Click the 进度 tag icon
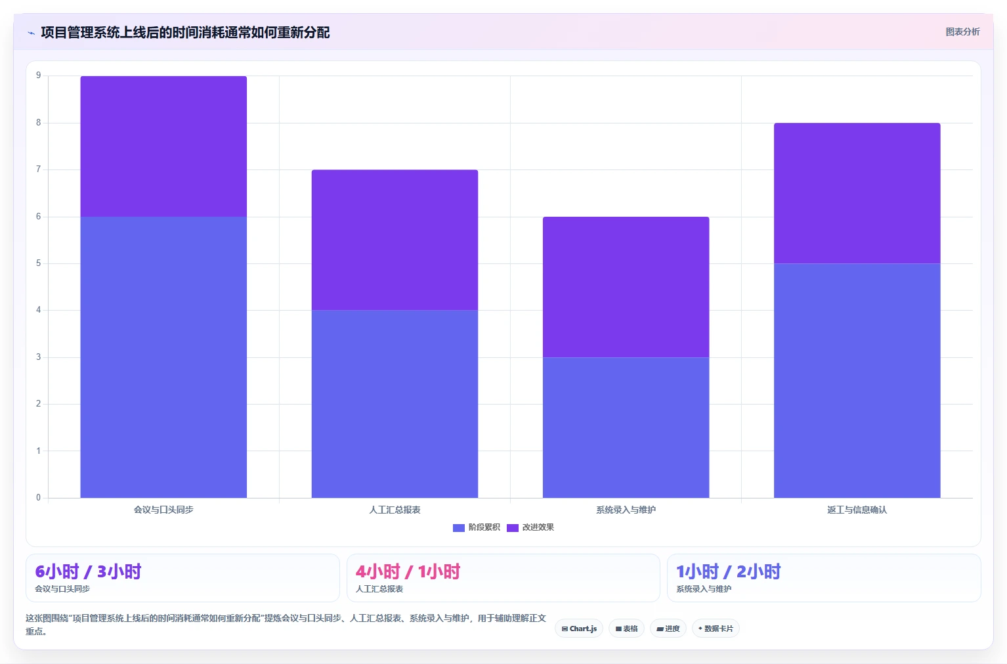The width and height of the screenshot is (1007, 664). click(660, 629)
